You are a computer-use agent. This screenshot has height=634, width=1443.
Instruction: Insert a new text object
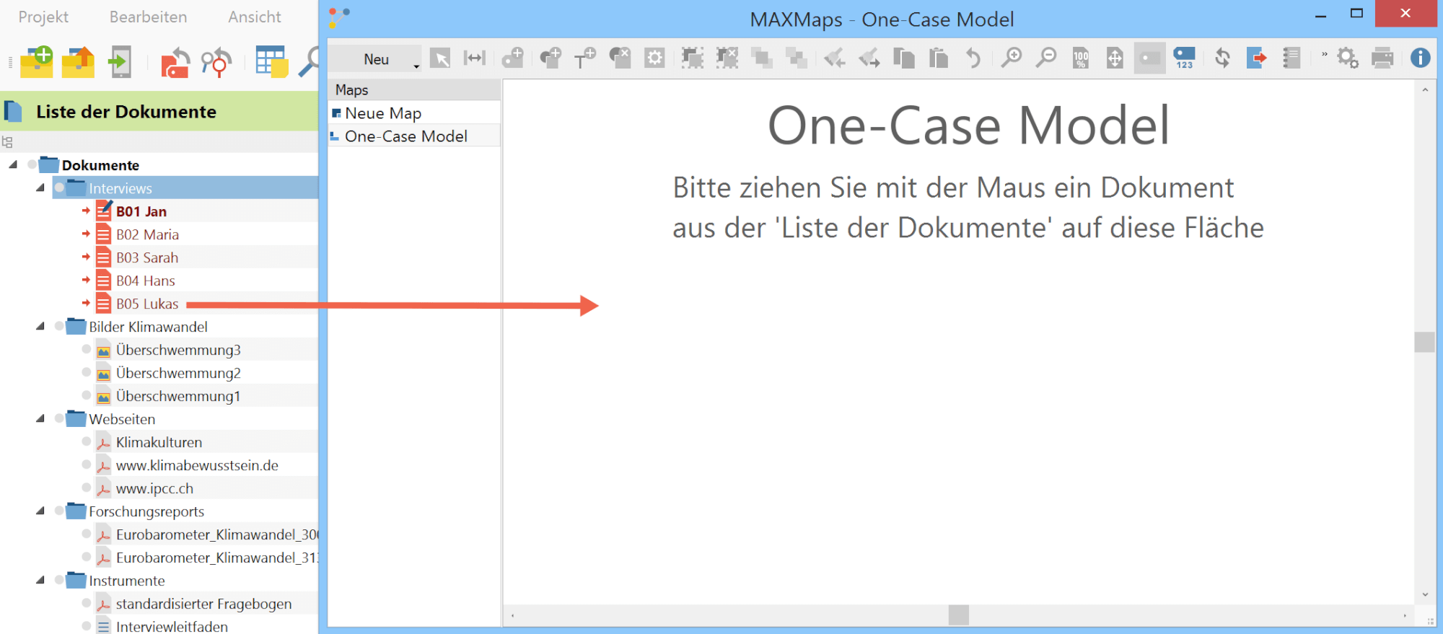point(584,58)
